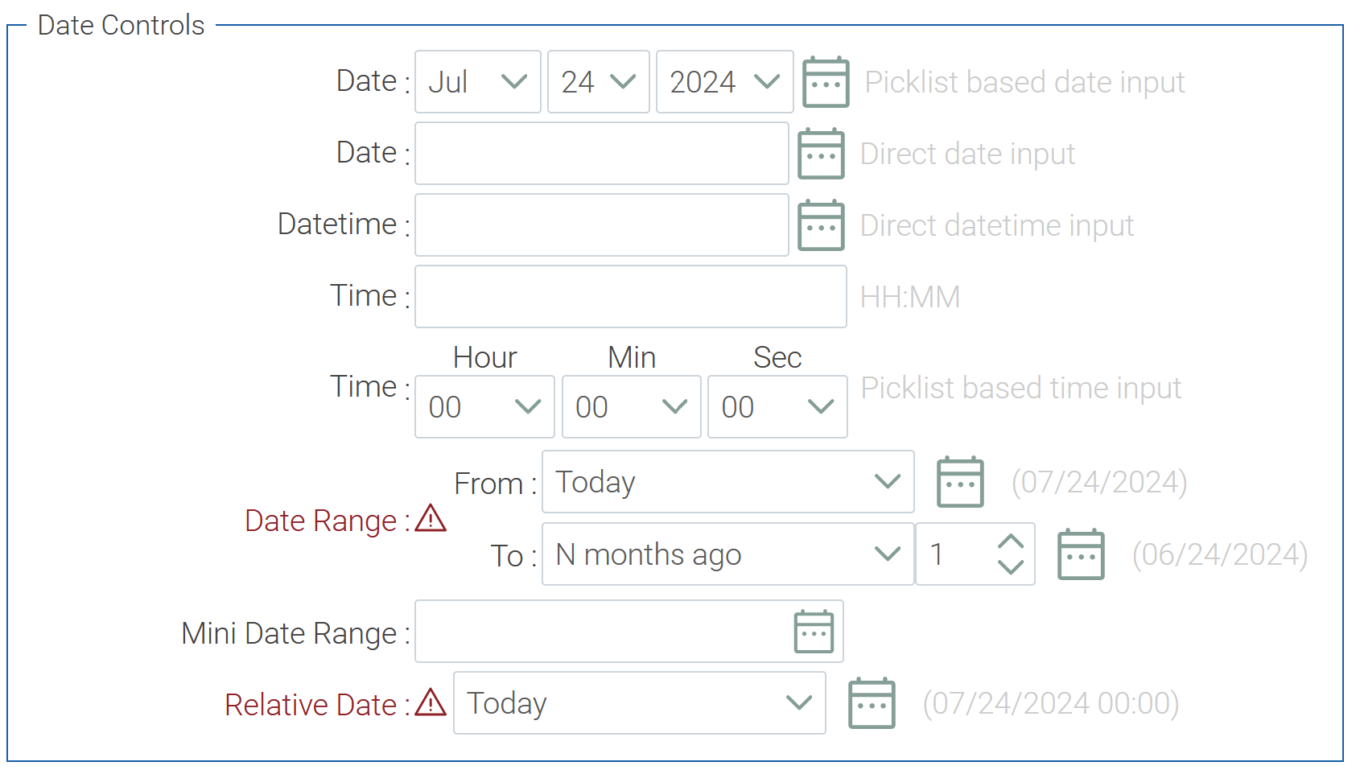Open calendar icon beside direct datetime input
Viewport: 1360px width, 770px height.
click(x=821, y=225)
